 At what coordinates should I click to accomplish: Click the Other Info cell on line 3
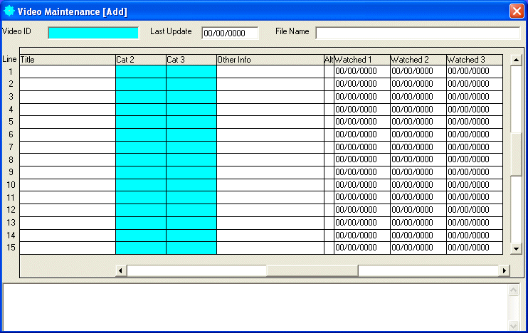click(270, 97)
